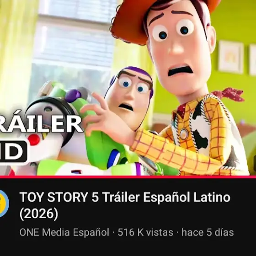The width and height of the screenshot is (256, 256).
Task: Click the red button on Buzz's chest
Action: 34,139
